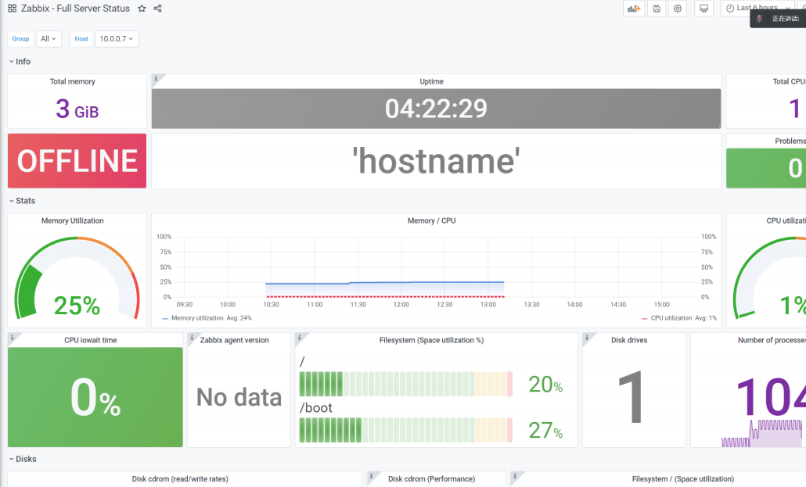Click the 25% memory gauge
Viewport: 806px width, 487px height.
point(77,278)
